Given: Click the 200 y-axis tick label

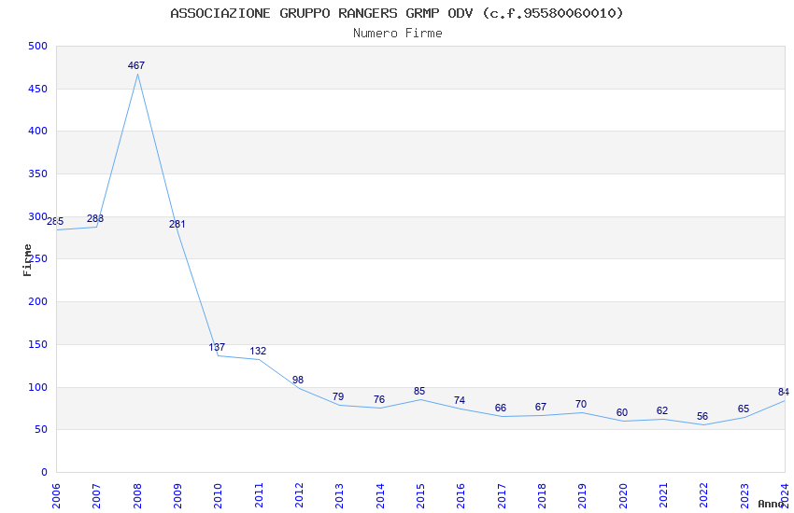Looking at the screenshot, I should click(38, 301).
